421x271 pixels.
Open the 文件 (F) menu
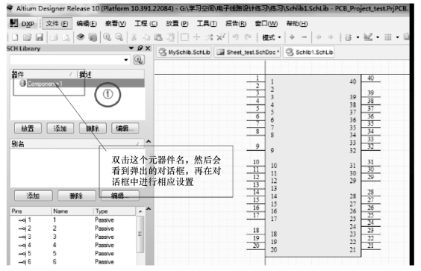(57, 24)
